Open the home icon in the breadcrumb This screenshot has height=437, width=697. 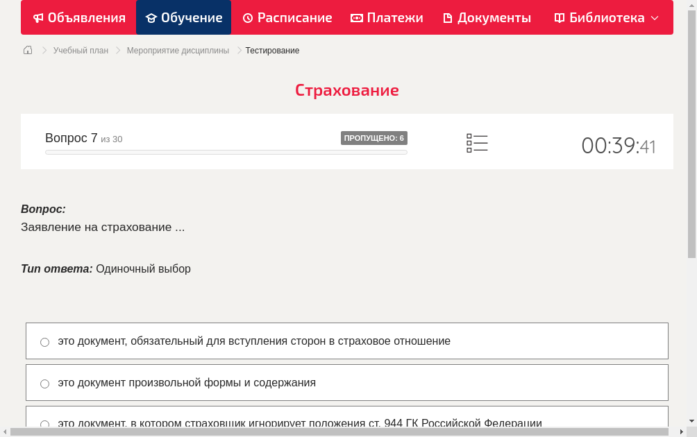click(27, 50)
